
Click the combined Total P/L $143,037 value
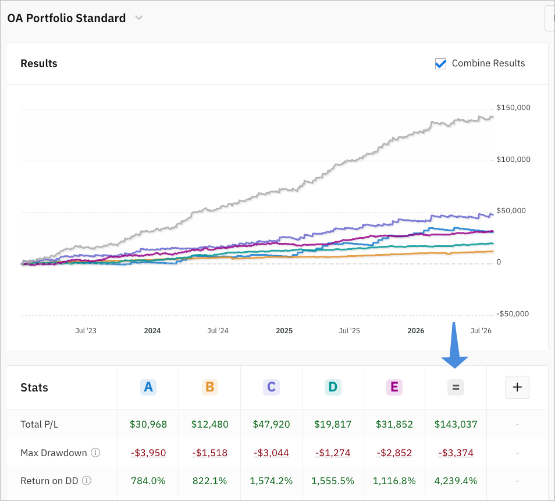point(456,424)
